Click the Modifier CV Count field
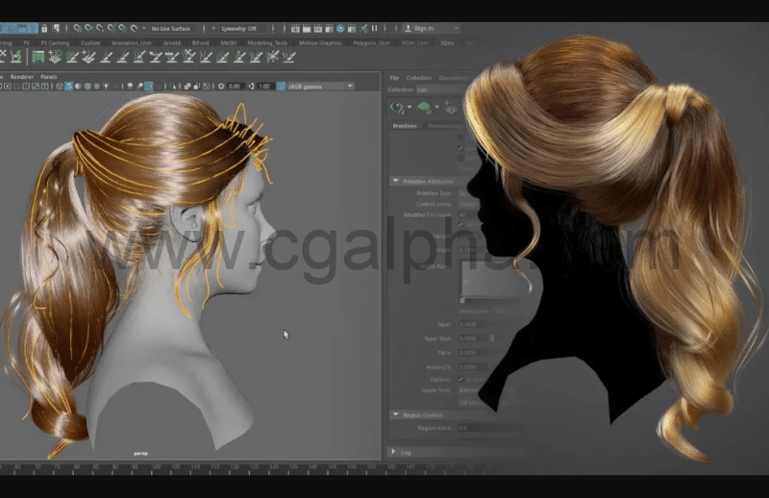This screenshot has width=769, height=498. coord(467,215)
